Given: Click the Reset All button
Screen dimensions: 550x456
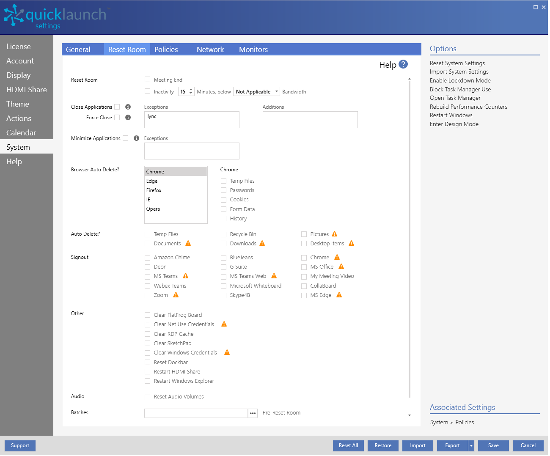Looking at the screenshot, I should click(x=348, y=446).
